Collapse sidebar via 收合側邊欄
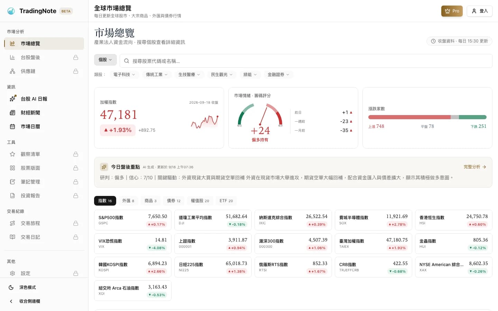Image resolution: width=498 pixels, height=311 pixels. coord(44,301)
